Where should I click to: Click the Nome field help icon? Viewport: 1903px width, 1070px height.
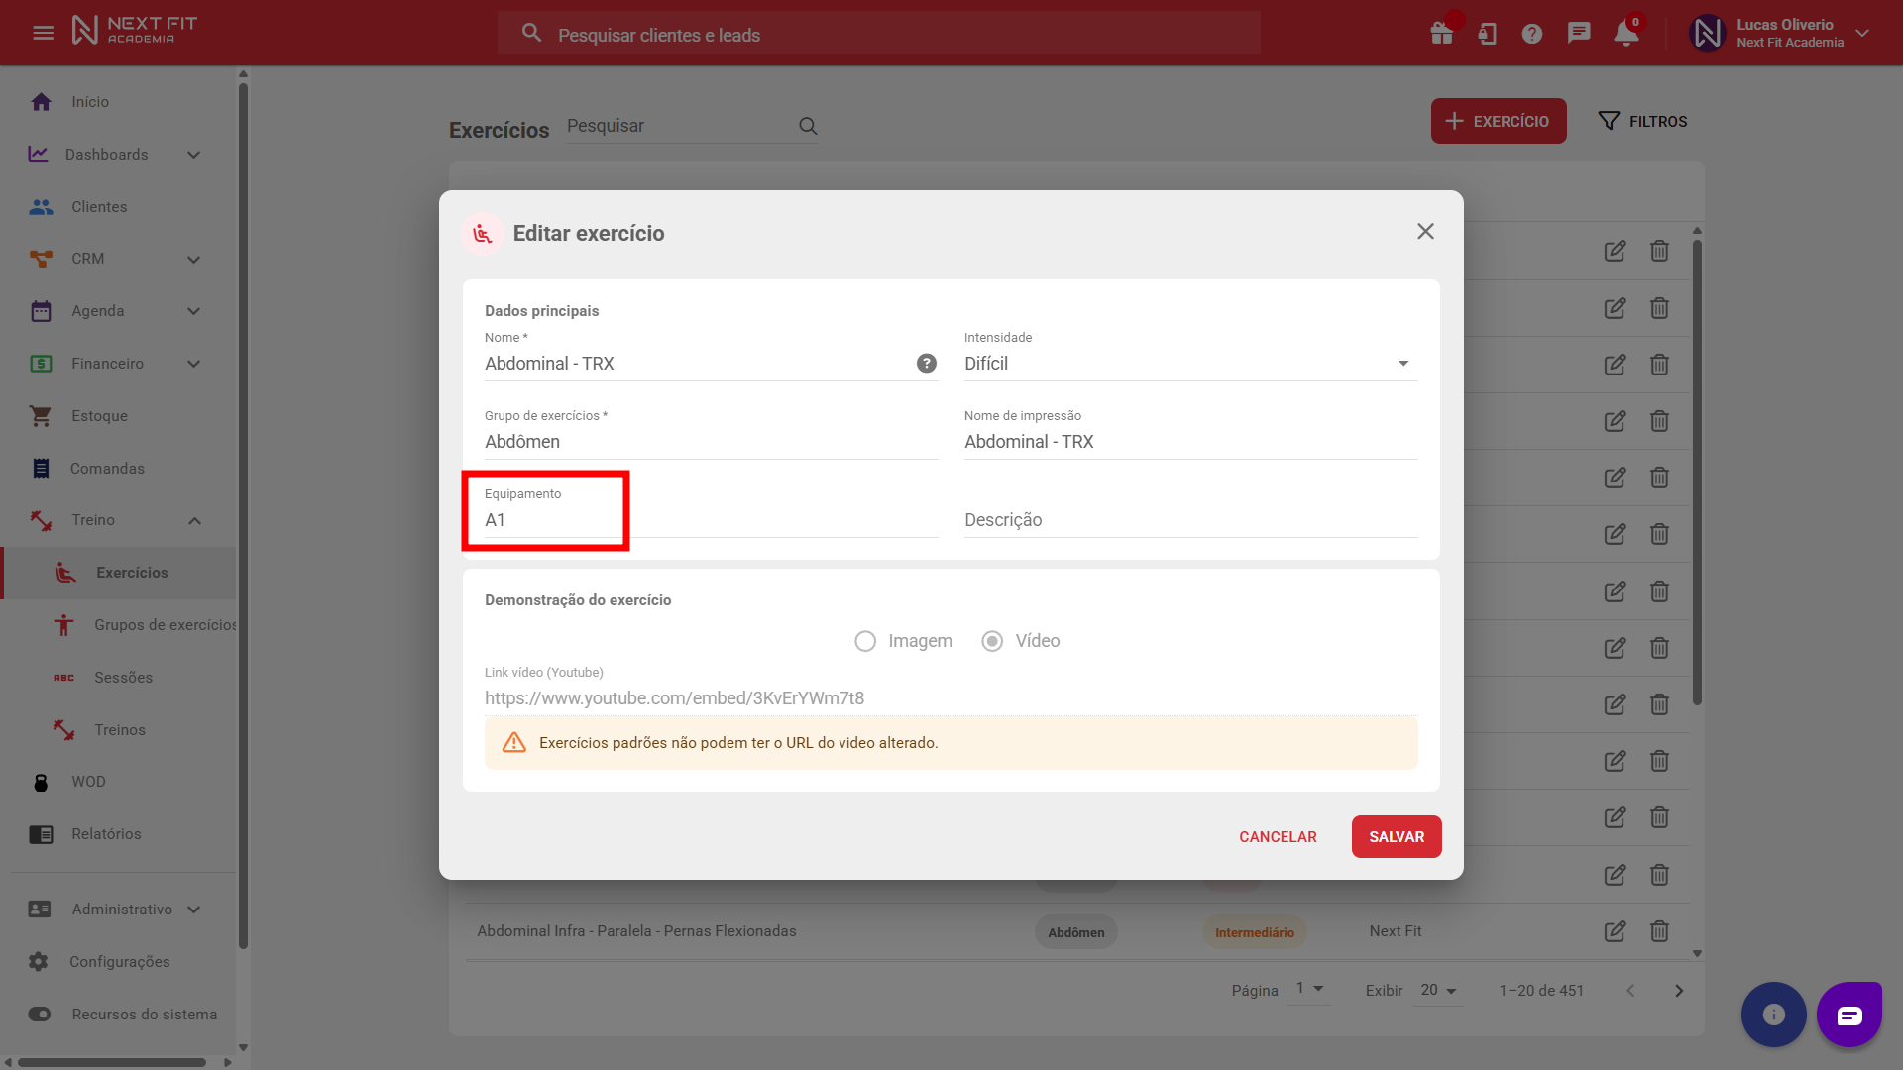[926, 364]
